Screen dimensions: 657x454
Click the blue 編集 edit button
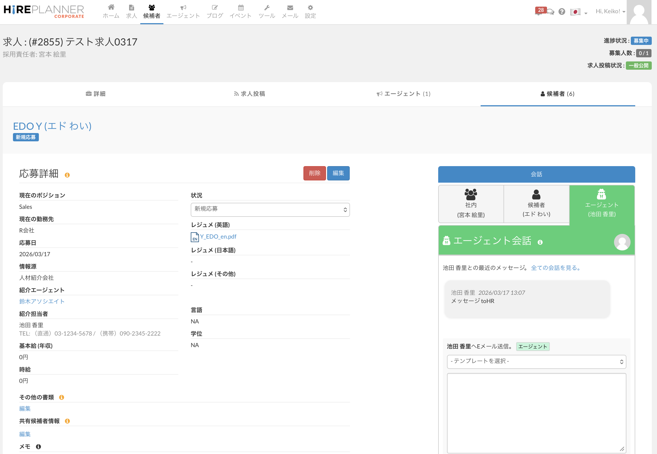(x=338, y=173)
